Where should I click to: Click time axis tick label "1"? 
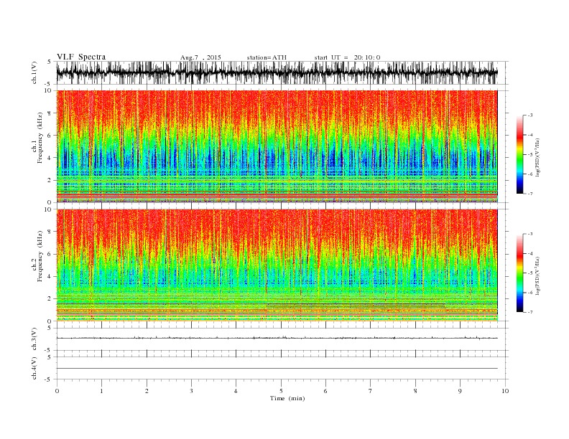101,391
